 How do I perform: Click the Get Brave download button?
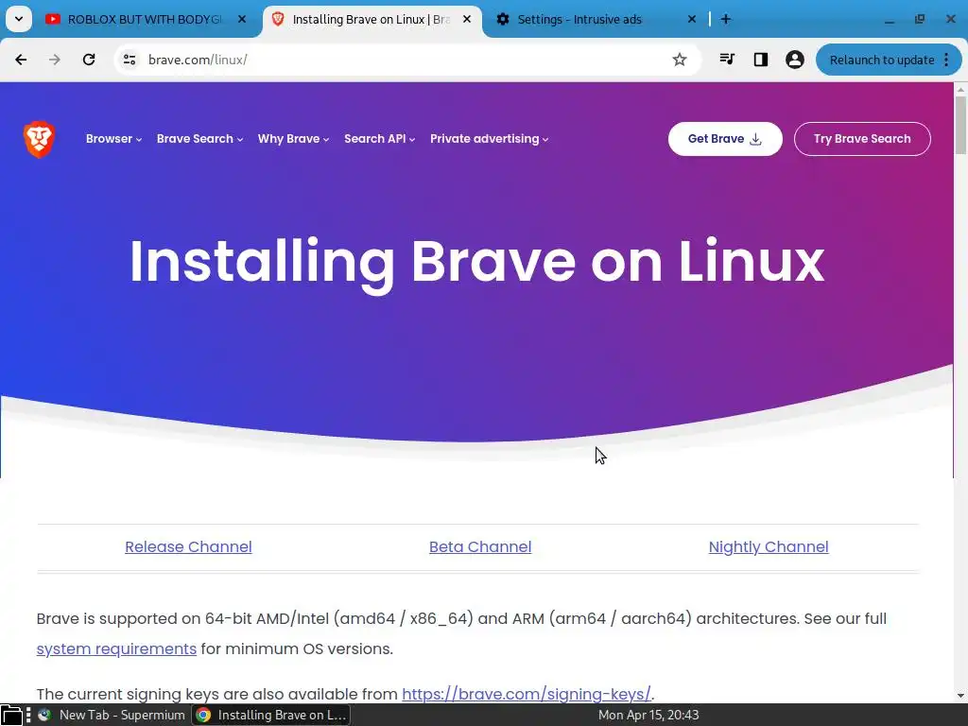[x=725, y=139]
